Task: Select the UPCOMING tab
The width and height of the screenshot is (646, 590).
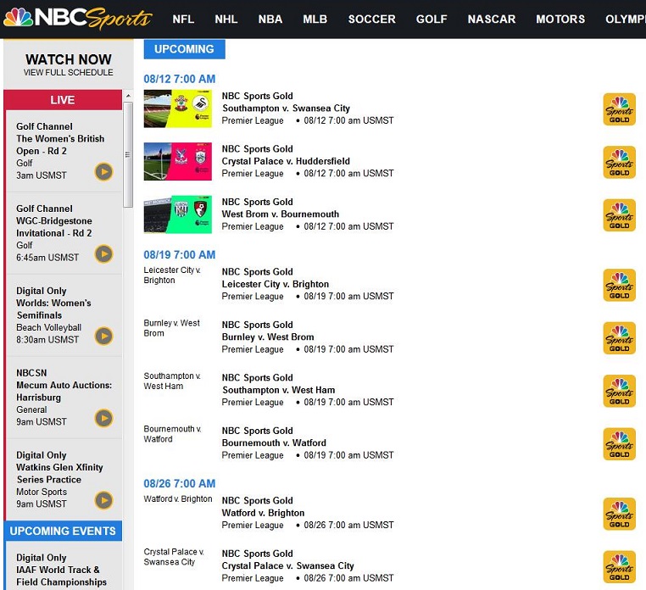Action: coord(184,49)
